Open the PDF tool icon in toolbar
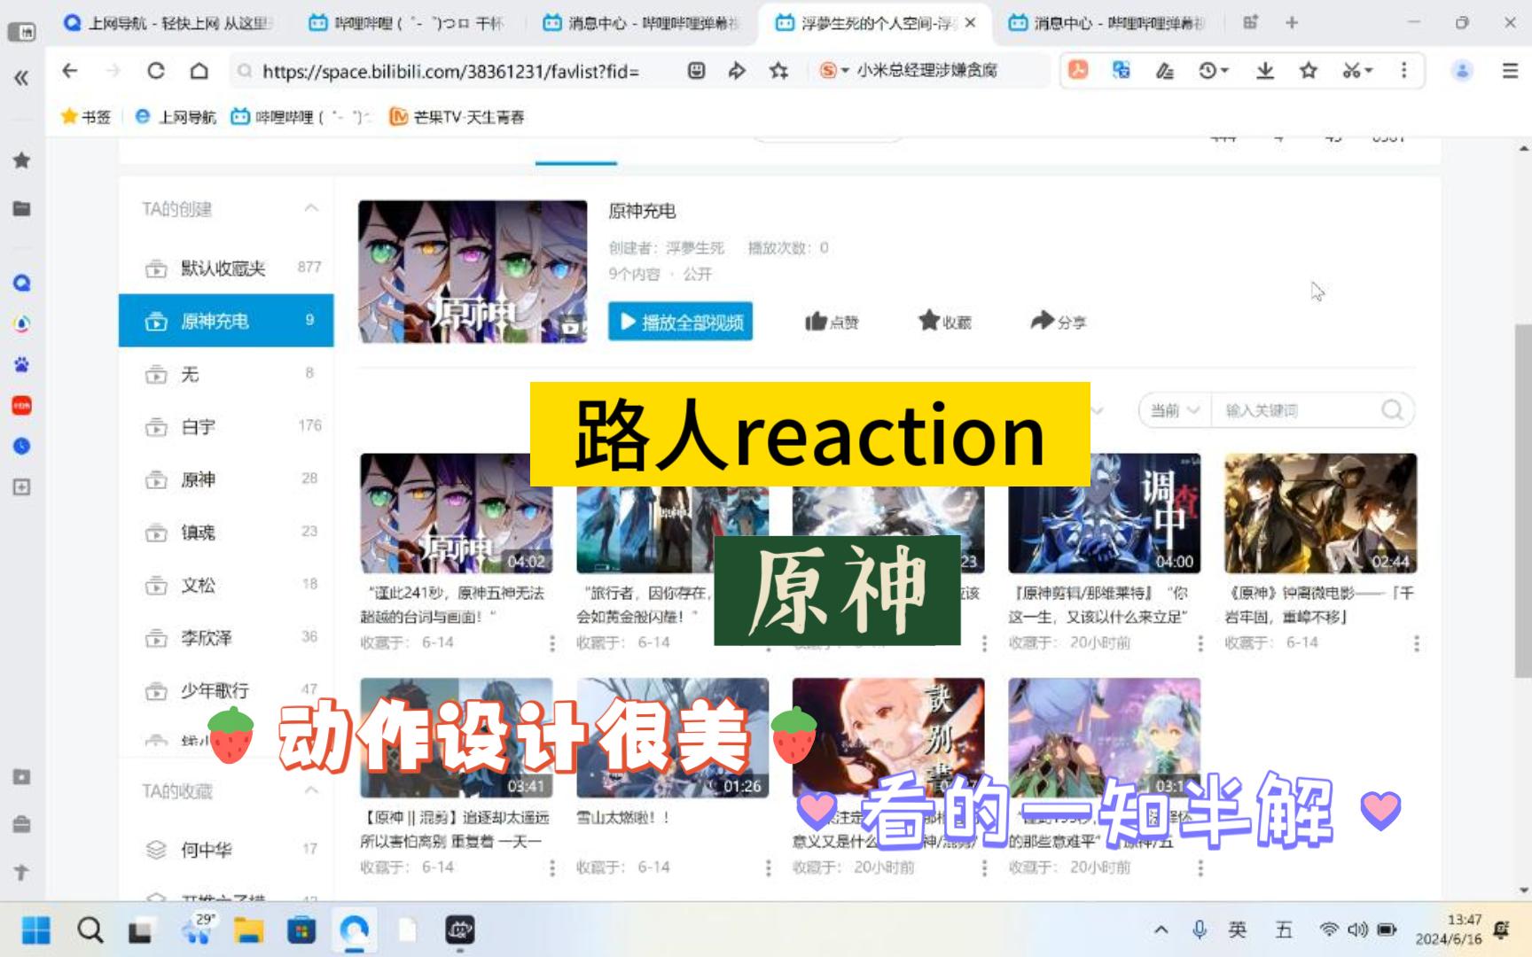This screenshot has width=1532, height=957. (x=1078, y=70)
